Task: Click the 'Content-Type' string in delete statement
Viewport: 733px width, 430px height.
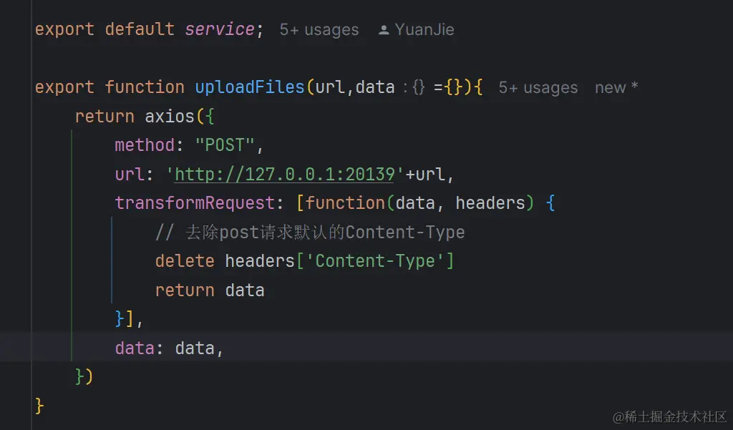Action: (375, 261)
